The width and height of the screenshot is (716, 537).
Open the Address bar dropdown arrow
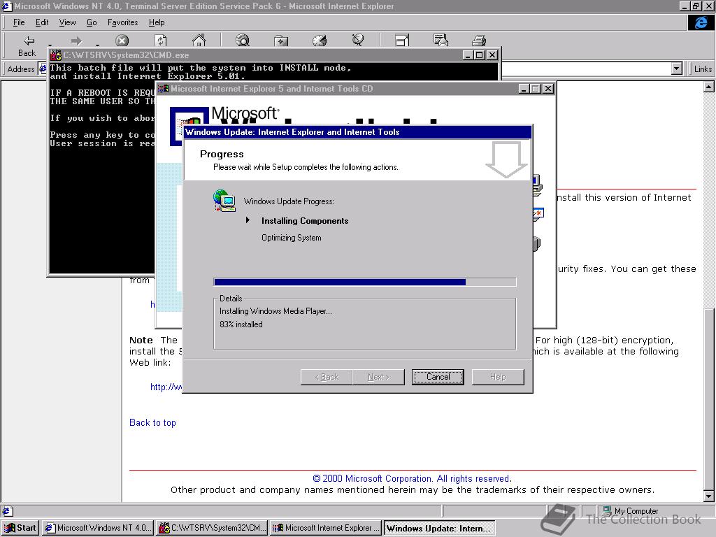pos(677,69)
